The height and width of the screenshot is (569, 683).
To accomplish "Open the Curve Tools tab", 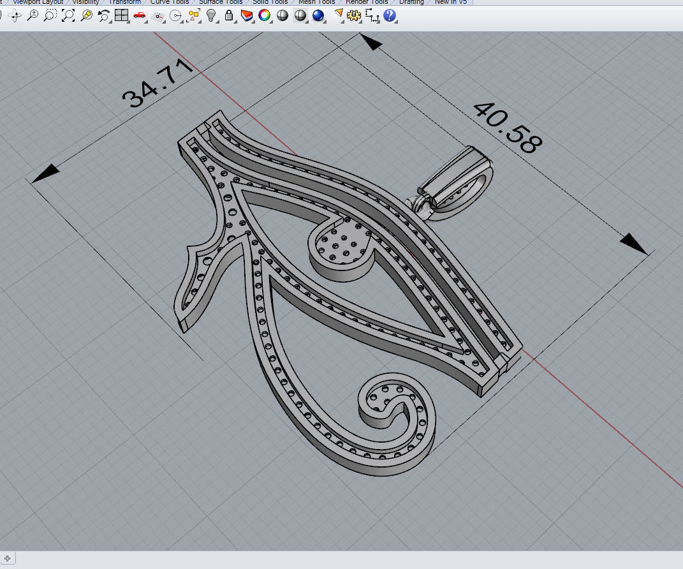I will pos(170,2).
